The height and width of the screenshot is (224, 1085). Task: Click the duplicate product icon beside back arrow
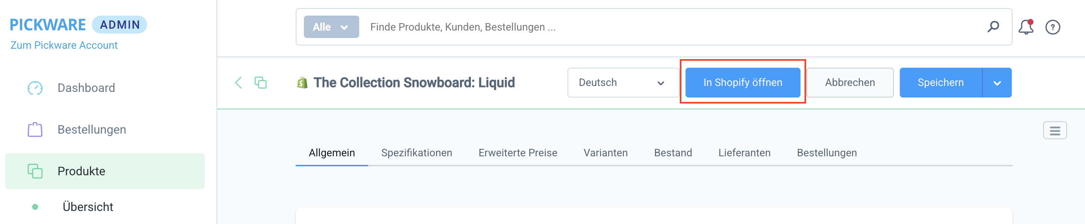(260, 83)
